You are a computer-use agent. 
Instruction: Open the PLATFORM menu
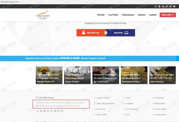tap(113, 15)
